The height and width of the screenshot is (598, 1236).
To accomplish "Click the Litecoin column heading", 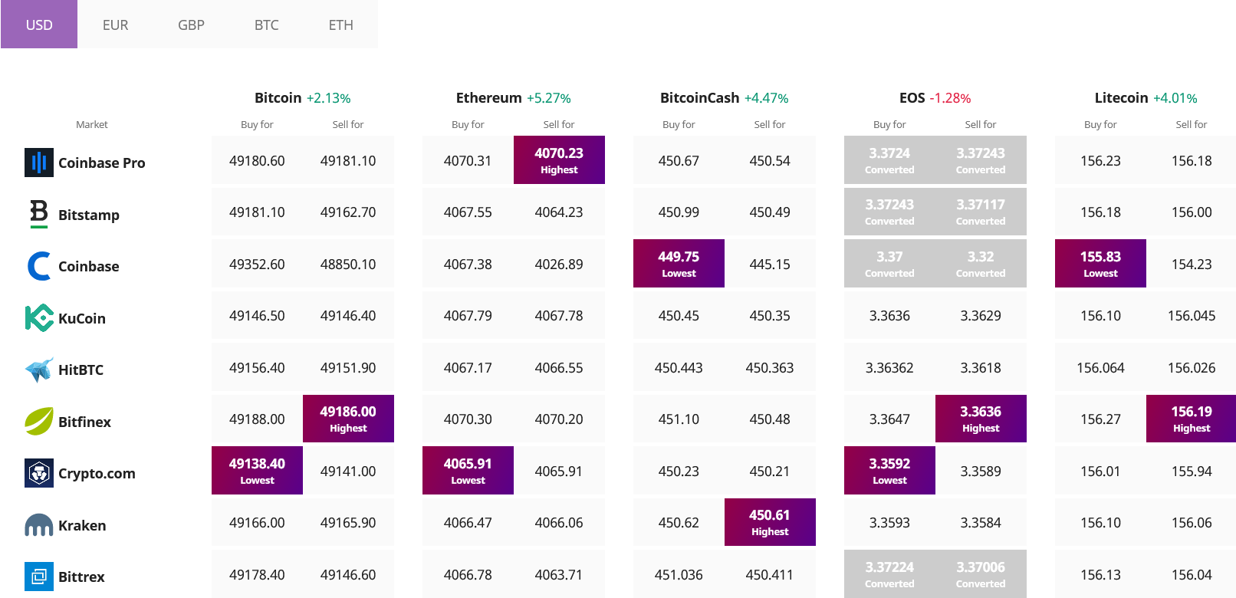I will pyautogui.click(x=1121, y=97).
